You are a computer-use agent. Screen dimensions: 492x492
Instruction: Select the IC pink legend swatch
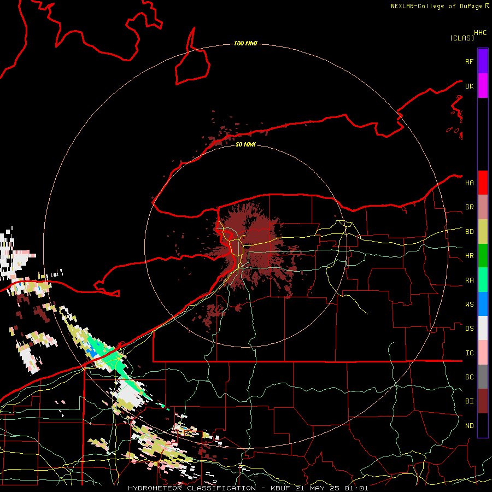click(483, 353)
